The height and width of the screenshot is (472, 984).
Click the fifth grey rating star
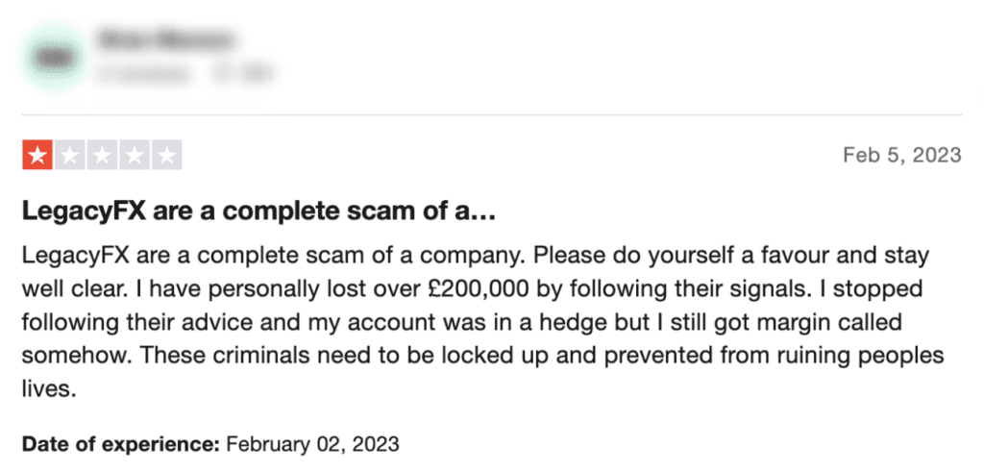[x=167, y=155]
